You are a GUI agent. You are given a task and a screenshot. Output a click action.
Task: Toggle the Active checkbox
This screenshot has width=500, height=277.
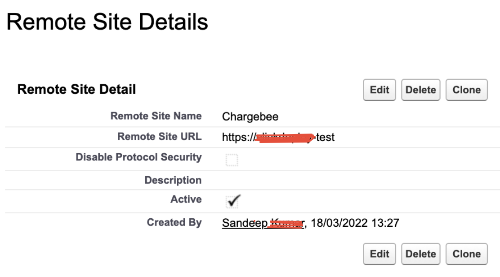click(232, 201)
